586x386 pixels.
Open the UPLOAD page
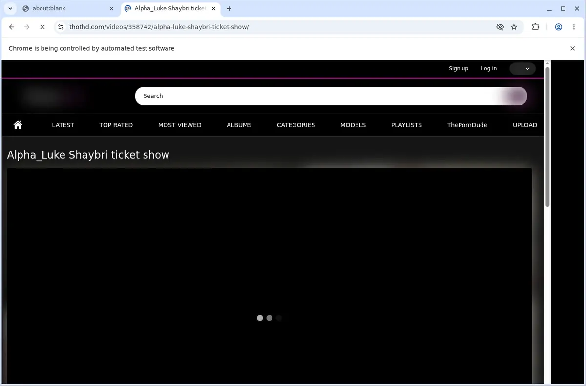(525, 125)
